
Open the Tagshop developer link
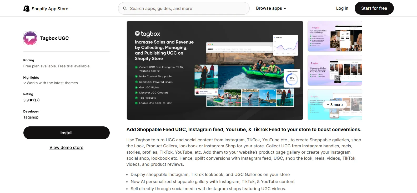click(x=31, y=117)
